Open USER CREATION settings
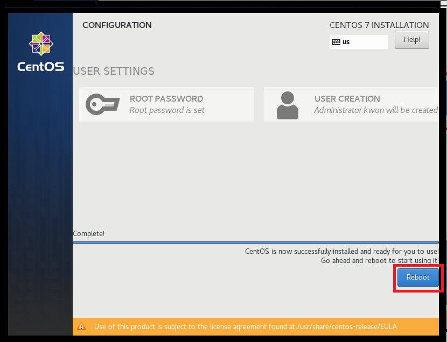Image resolution: width=447 pixels, height=342 pixels. 351,104
